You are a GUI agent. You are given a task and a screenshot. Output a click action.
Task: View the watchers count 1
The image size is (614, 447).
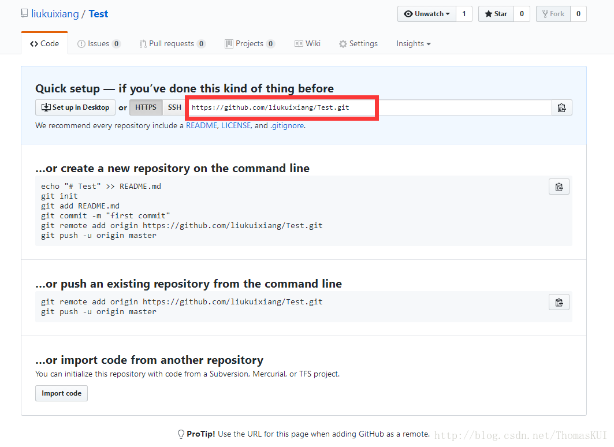[464, 14]
